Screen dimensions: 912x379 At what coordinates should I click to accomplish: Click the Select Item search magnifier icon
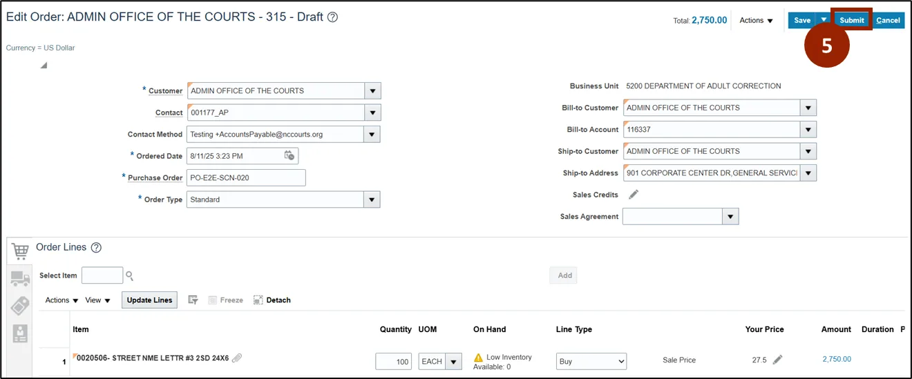(129, 276)
